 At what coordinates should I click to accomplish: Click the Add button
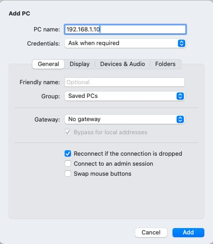click(188, 233)
